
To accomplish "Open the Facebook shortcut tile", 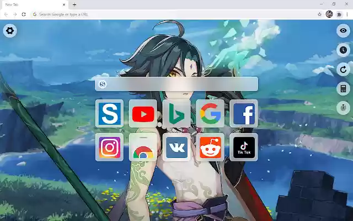I will [244, 114].
